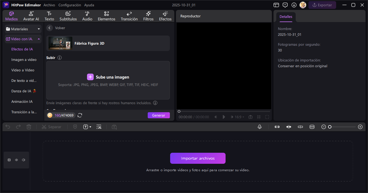Collapse the Video con IA section
This screenshot has height=193, width=368.
[x=39, y=39]
